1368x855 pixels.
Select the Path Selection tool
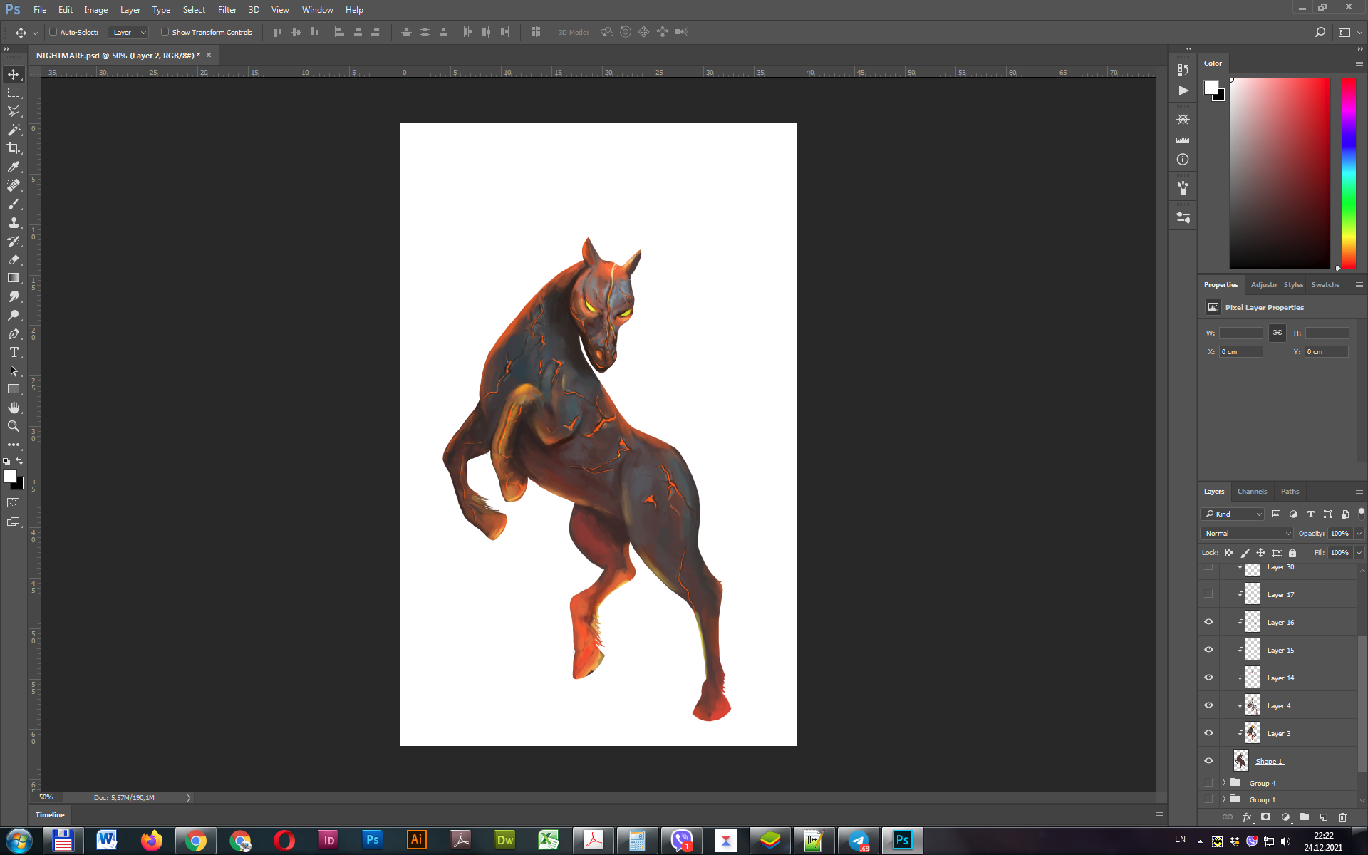pyautogui.click(x=14, y=370)
